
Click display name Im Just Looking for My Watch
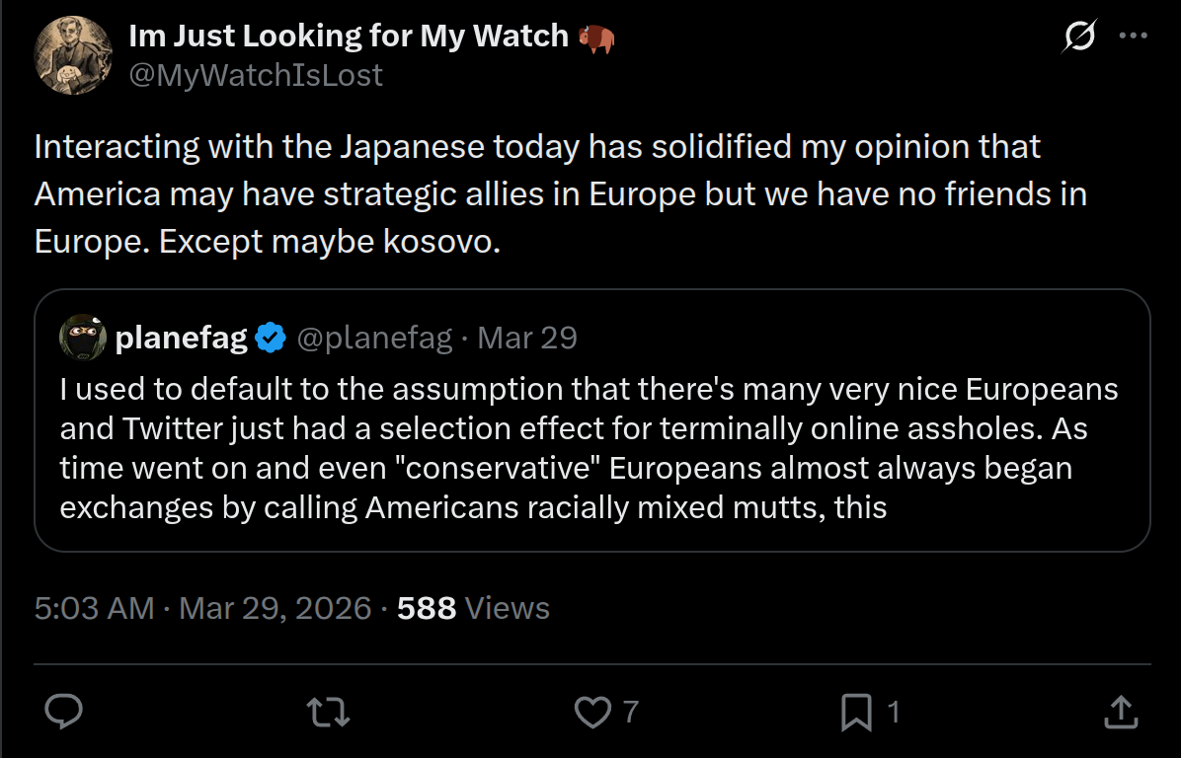tap(349, 37)
